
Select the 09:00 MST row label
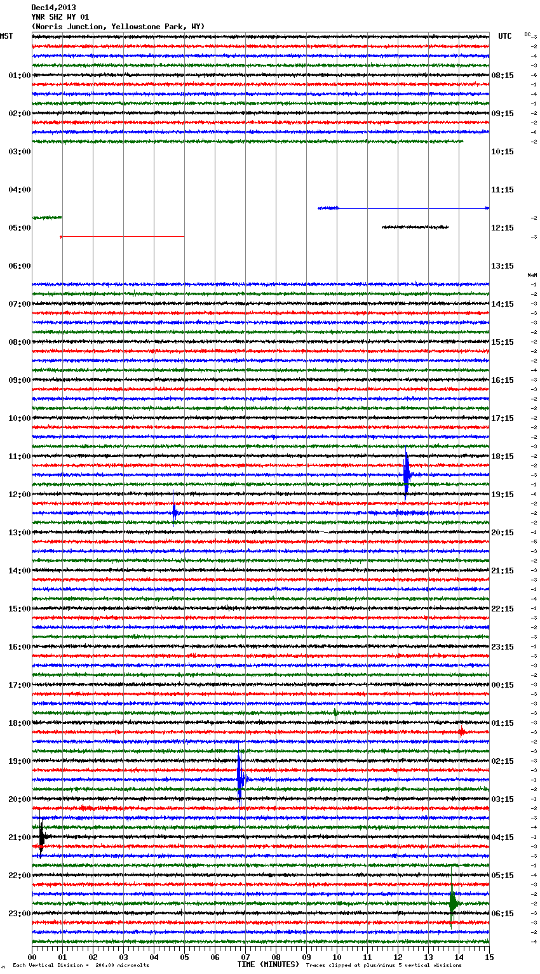coord(19,380)
